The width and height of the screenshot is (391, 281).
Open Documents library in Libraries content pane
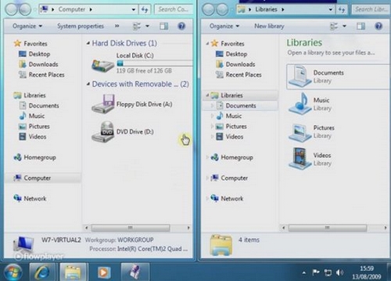(338, 76)
